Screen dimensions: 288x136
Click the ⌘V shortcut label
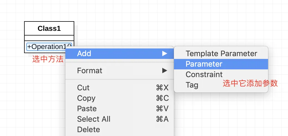(162, 108)
